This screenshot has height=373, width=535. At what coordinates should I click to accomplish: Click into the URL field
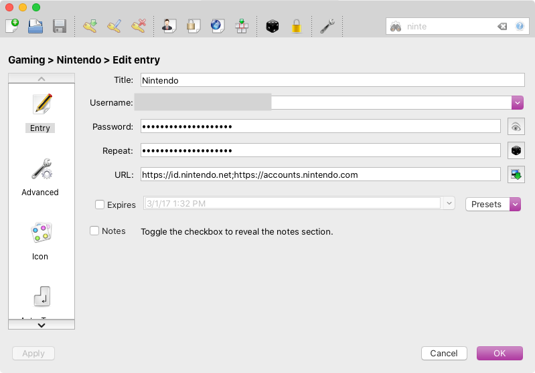click(320, 174)
